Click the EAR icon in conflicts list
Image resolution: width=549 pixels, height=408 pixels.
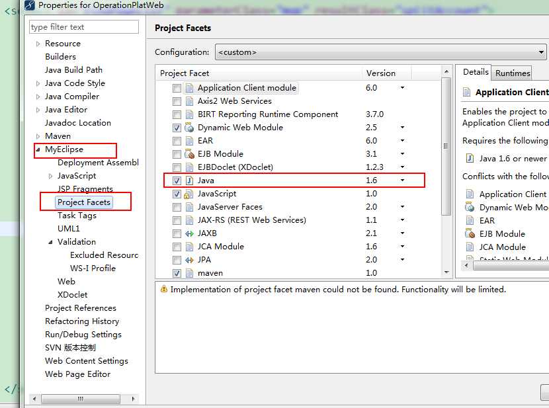470,220
